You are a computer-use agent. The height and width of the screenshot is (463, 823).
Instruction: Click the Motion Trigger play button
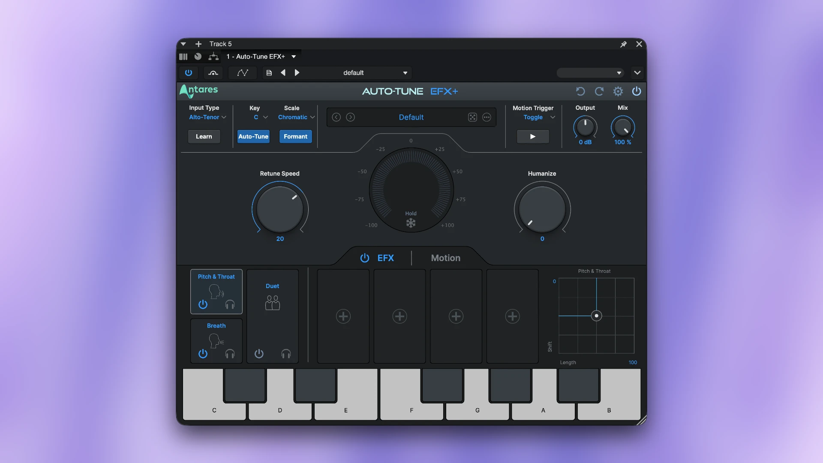point(533,137)
